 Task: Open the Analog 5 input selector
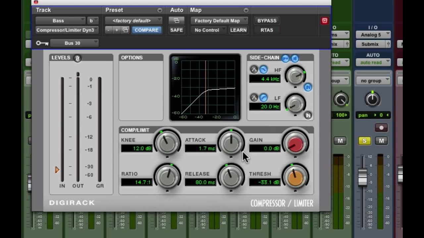tap(373, 35)
